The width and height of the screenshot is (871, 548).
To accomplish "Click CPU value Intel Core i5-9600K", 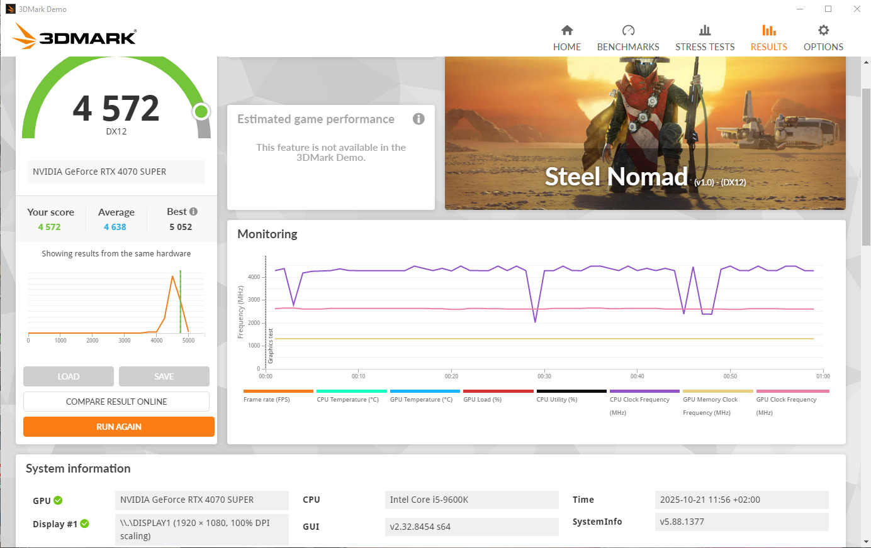I will [472, 500].
